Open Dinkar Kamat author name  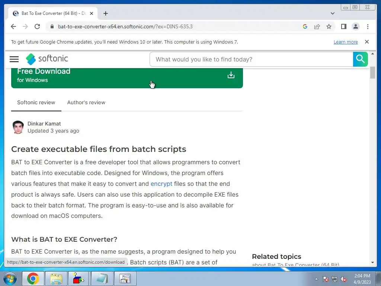pos(44,124)
